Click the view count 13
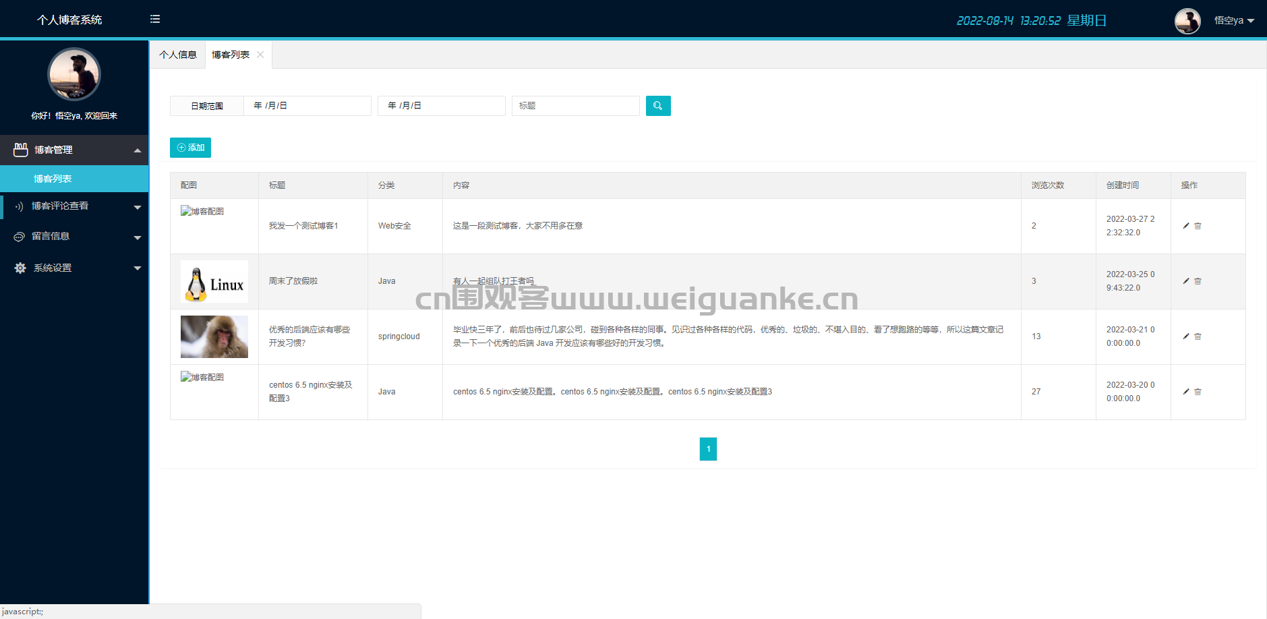 pyautogui.click(x=1036, y=336)
